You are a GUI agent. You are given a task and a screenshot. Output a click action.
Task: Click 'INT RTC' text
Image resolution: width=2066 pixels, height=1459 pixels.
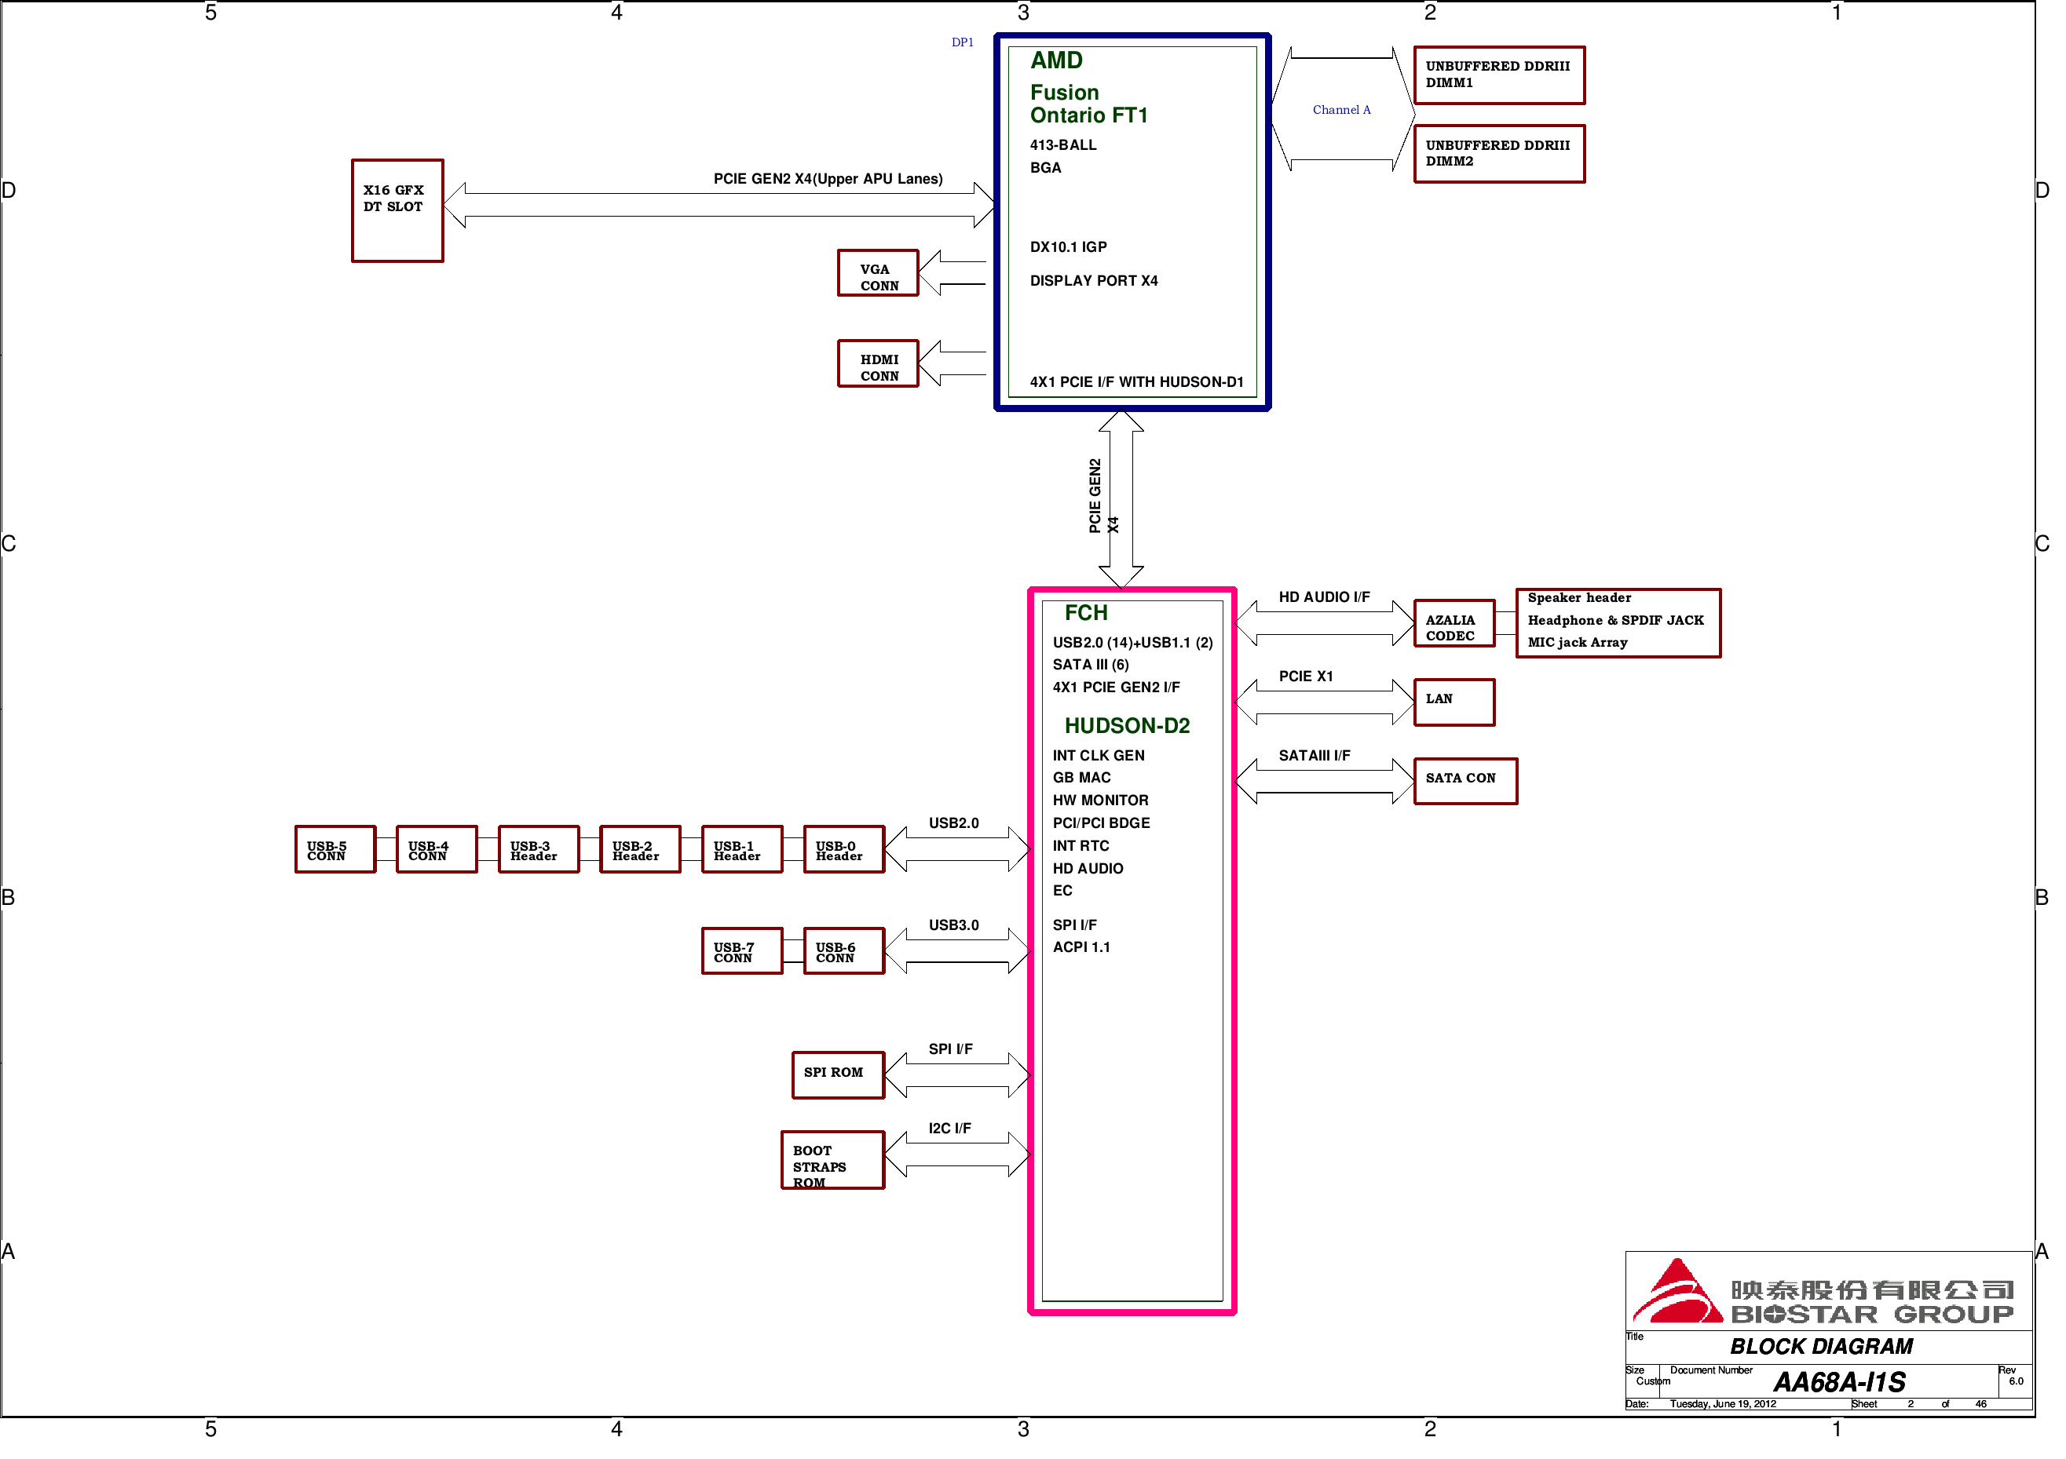[1081, 845]
